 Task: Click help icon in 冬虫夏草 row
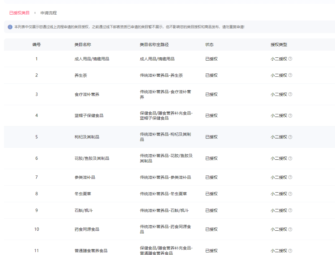tap(290, 194)
